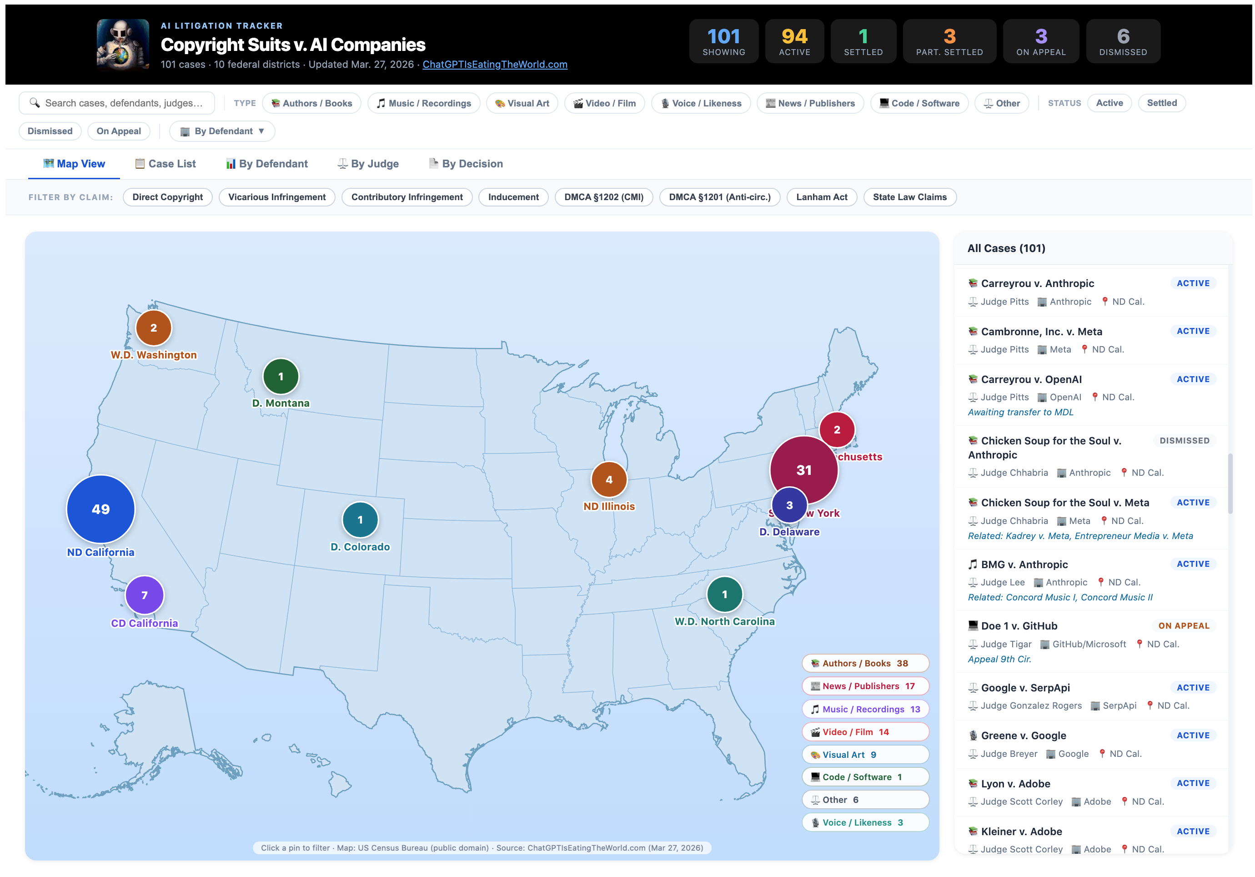Open the Case List tab
Image resolution: width=1255 pixels, height=877 pixels.
coord(166,163)
